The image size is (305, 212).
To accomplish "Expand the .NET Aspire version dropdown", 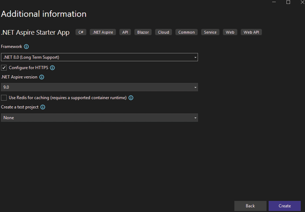I will 99,88.
